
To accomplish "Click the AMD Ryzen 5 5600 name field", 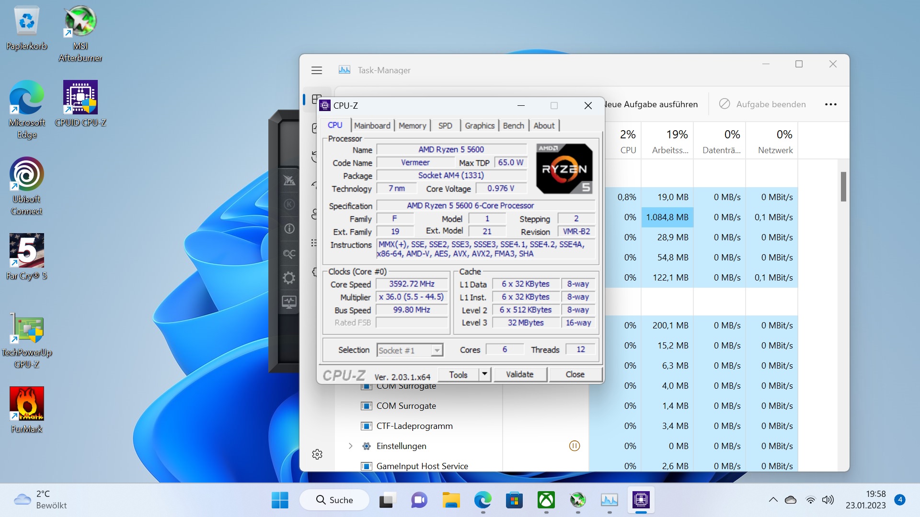I will tap(451, 150).
